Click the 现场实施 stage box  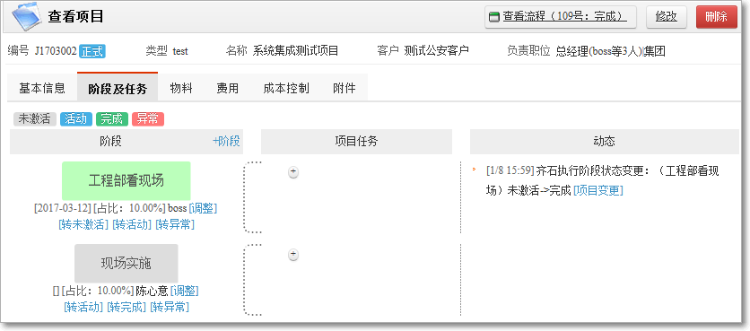coord(126,263)
